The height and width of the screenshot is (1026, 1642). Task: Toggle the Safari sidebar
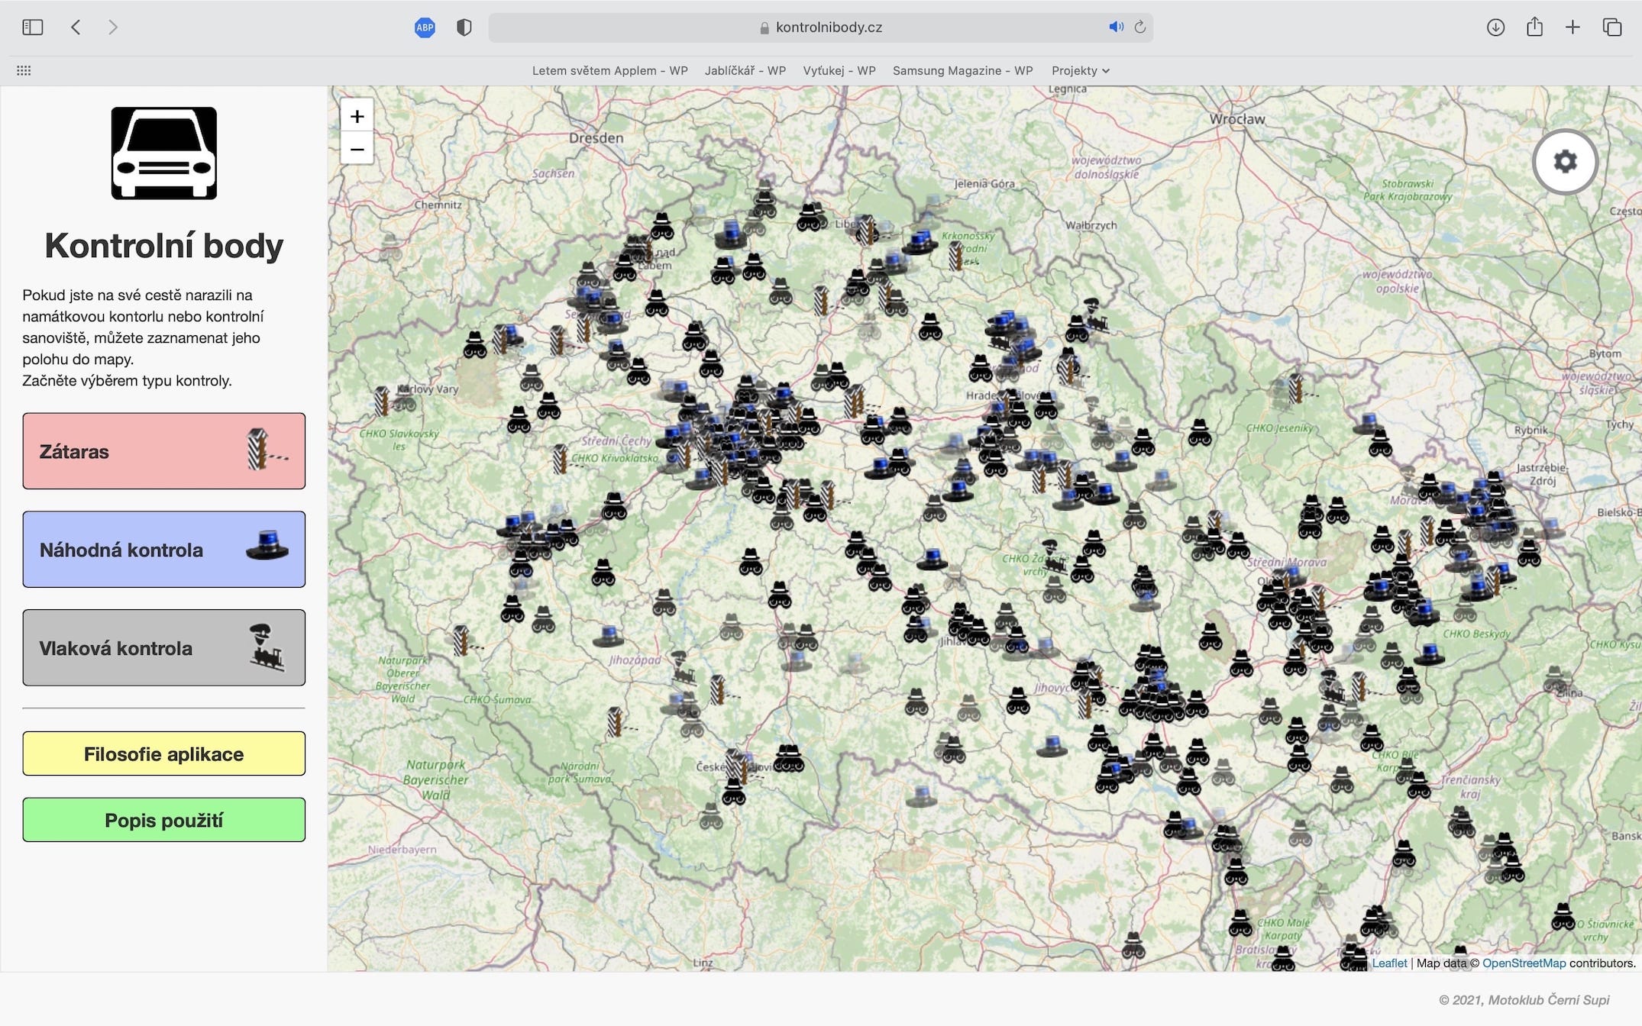(33, 27)
